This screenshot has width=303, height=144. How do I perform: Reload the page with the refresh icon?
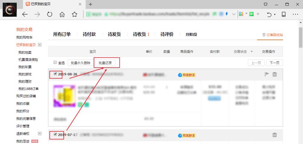point(50,14)
